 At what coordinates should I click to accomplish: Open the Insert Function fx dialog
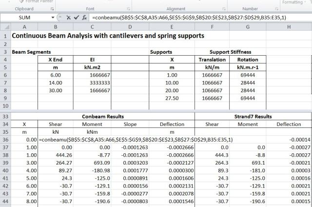[84, 17]
